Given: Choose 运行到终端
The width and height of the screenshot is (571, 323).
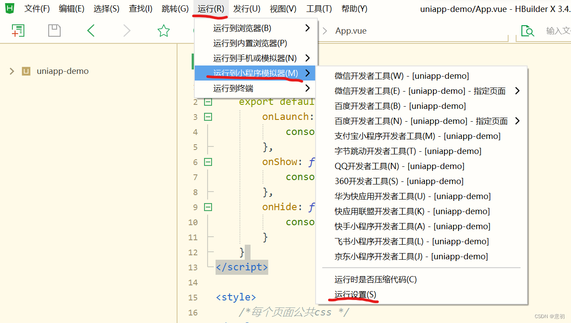Looking at the screenshot, I should click(255, 88).
